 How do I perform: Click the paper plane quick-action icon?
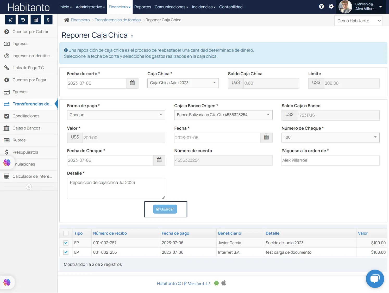point(10,20)
